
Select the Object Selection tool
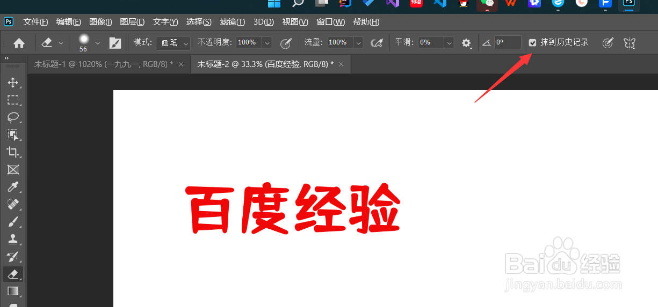13,134
